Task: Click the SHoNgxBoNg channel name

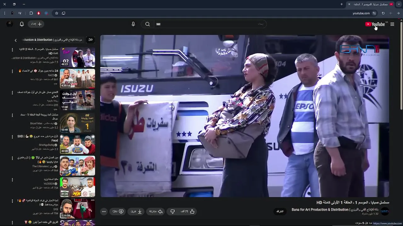Action: (47, 145)
